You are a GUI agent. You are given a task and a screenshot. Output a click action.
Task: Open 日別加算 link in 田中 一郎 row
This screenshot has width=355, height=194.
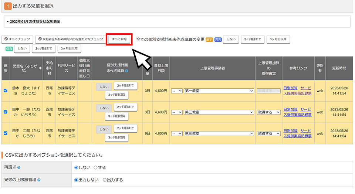(x=291, y=109)
